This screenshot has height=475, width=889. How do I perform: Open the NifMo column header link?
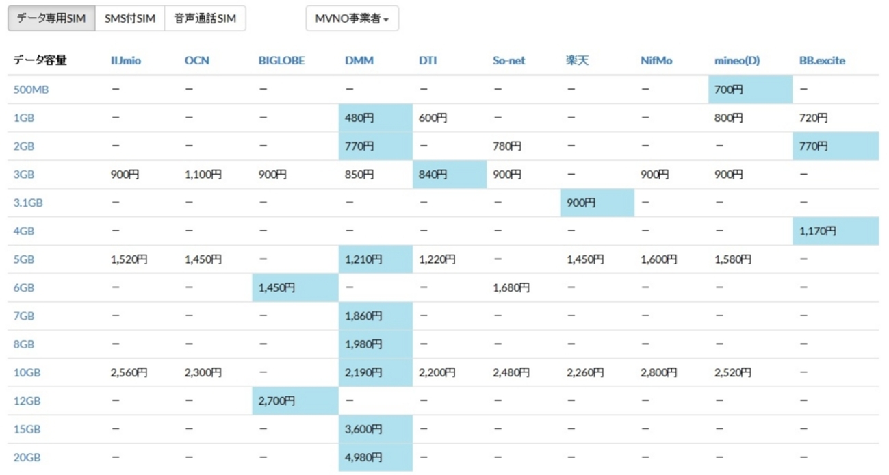click(656, 60)
